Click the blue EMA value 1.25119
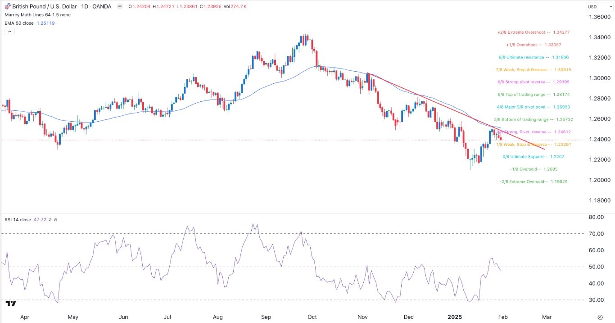This screenshot has height=323, width=615. (x=45, y=23)
